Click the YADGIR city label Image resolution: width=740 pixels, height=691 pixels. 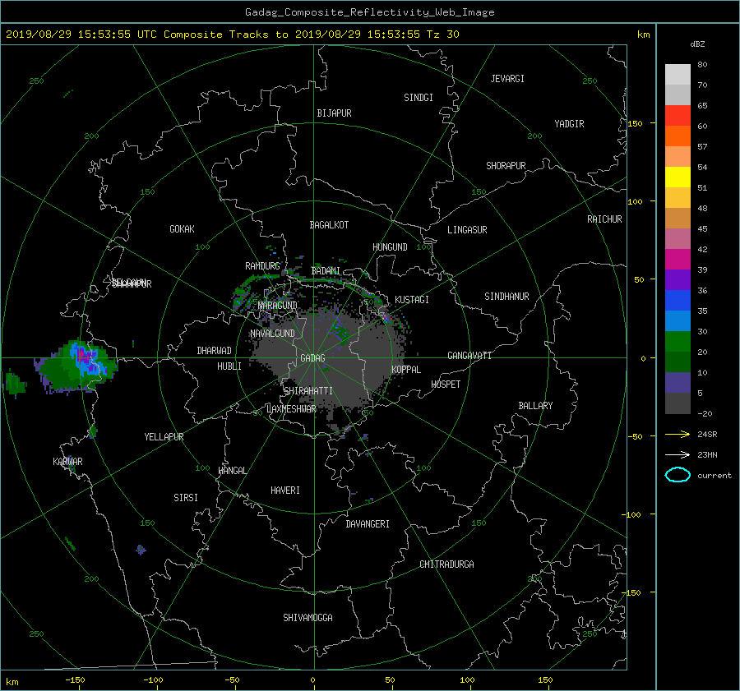(x=569, y=124)
